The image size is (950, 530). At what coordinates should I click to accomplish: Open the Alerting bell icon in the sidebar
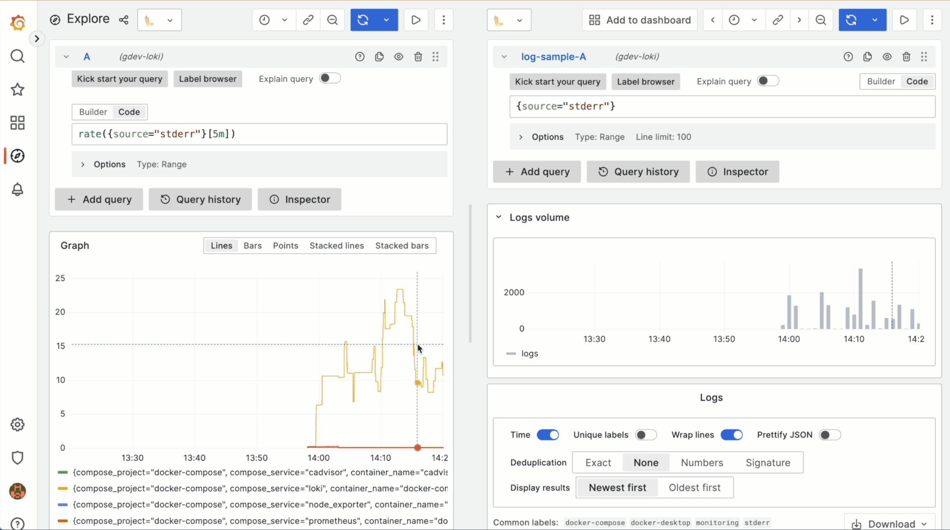(17, 189)
